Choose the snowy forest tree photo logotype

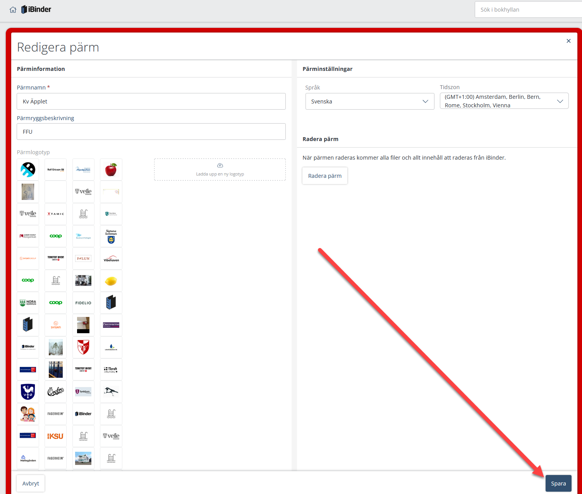(56, 347)
